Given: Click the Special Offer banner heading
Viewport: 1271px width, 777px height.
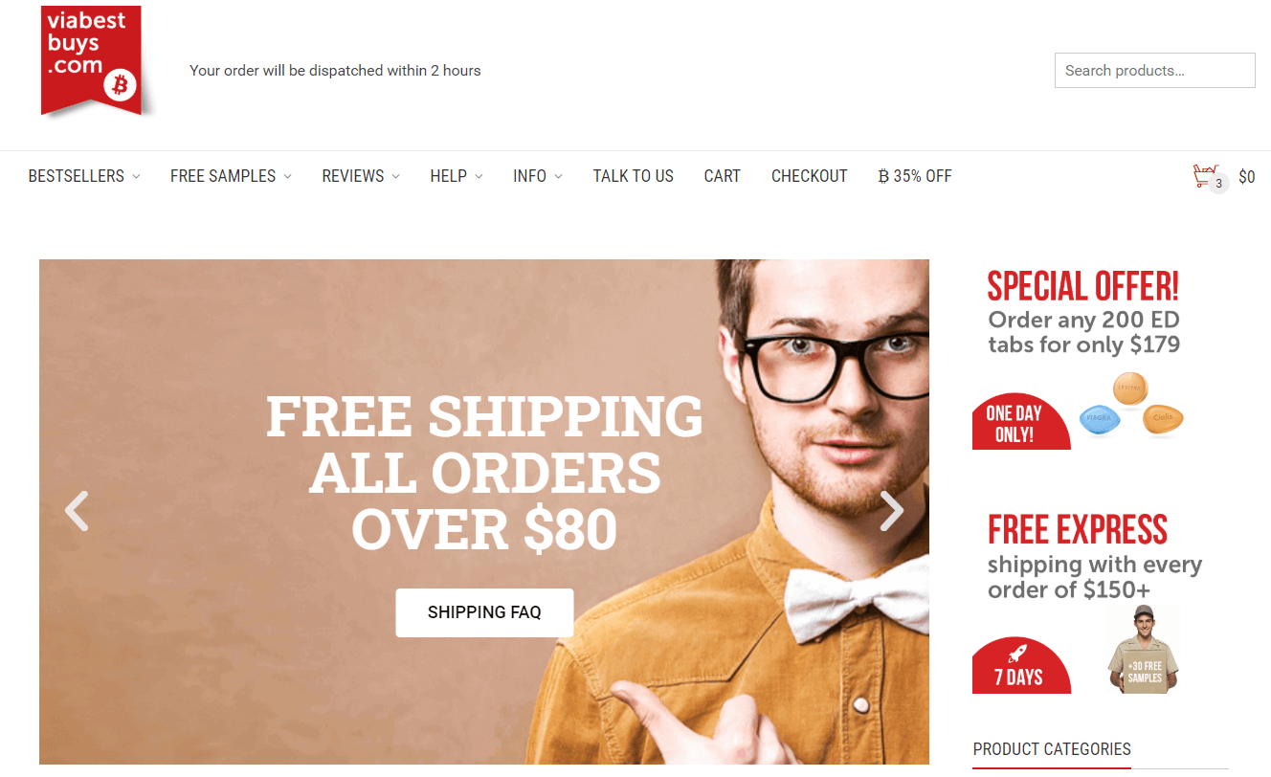Looking at the screenshot, I should point(1082,286).
